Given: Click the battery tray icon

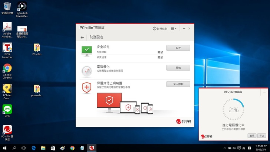Looking at the screenshot, I should coord(230,148).
